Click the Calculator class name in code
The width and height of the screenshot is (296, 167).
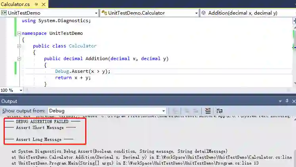tap(83, 46)
